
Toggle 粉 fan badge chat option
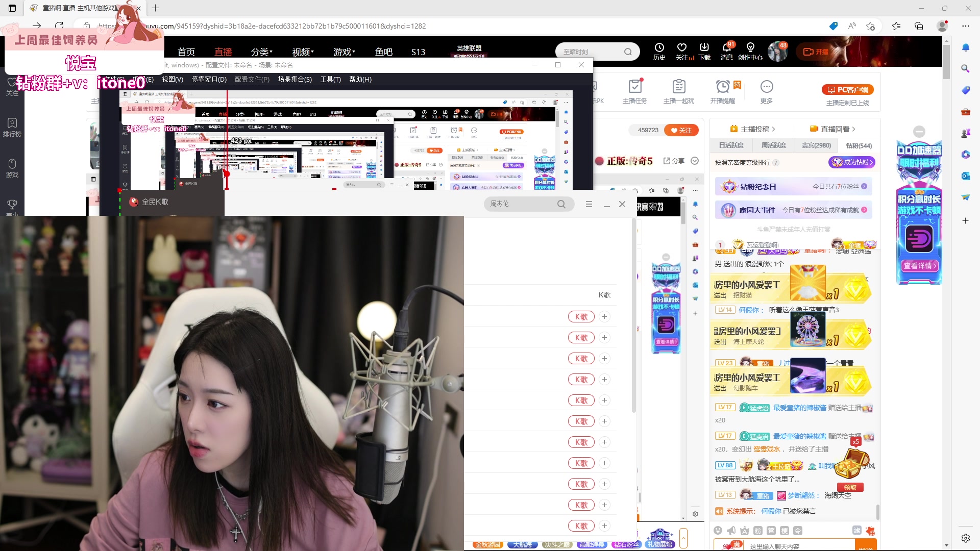pos(757,531)
